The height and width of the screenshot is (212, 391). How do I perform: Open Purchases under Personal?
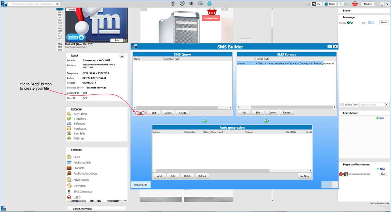pos(80,129)
